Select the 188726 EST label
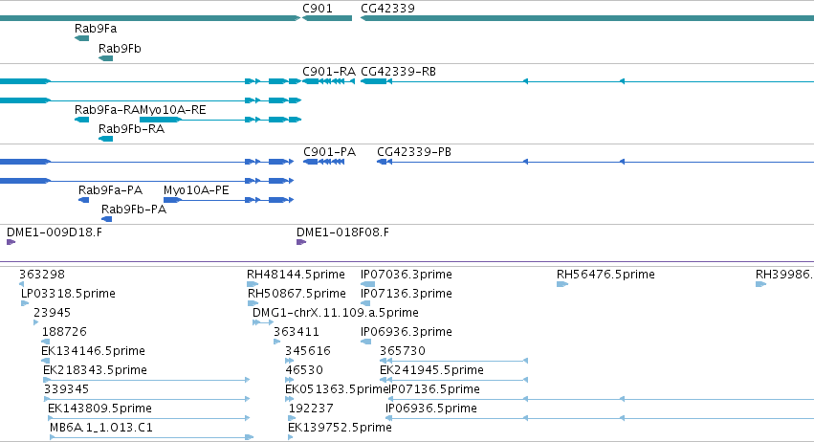The width and height of the screenshot is (814, 442). 64,332
